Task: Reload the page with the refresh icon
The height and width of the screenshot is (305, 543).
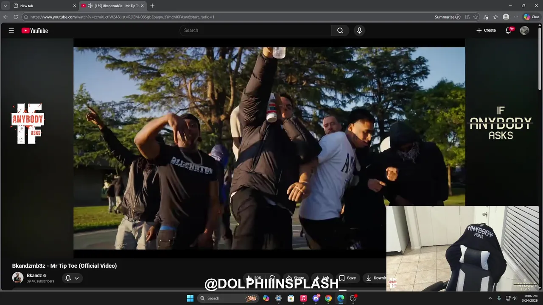Action: coord(16,17)
